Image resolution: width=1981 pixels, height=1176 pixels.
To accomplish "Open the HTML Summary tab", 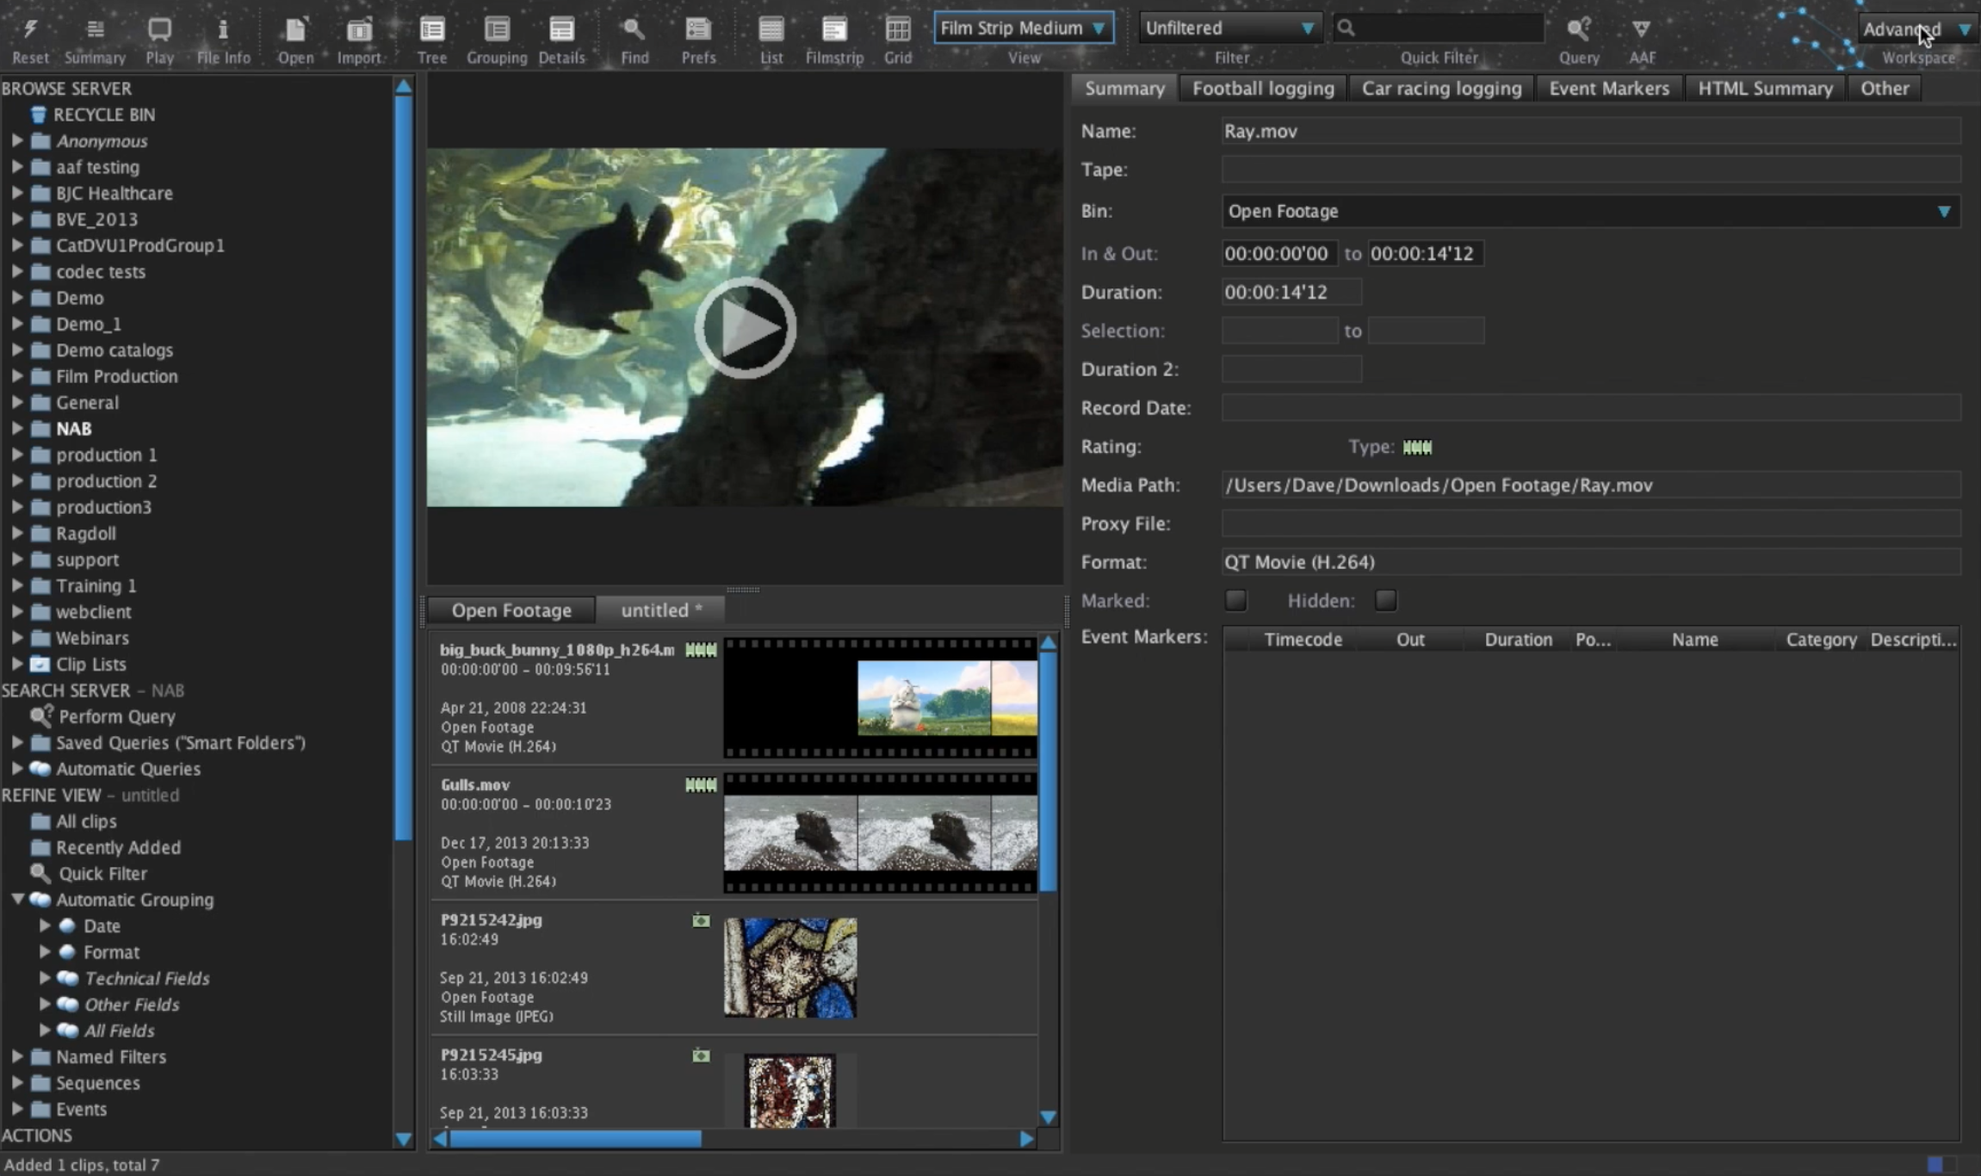I will tap(1764, 89).
